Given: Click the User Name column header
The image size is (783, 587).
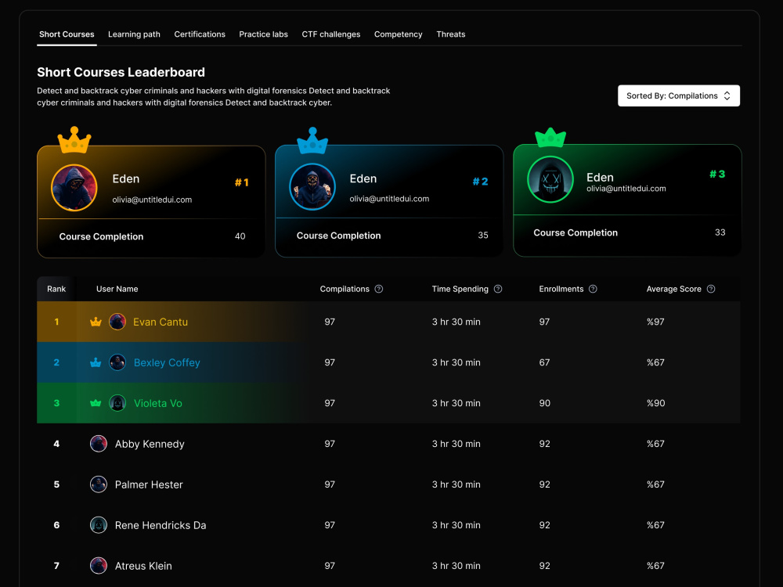Looking at the screenshot, I should click(117, 289).
